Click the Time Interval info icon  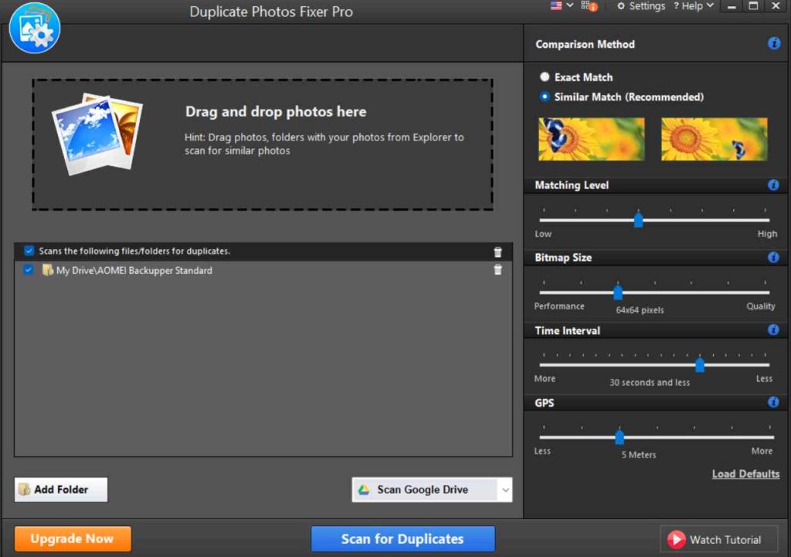click(x=773, y=330)
